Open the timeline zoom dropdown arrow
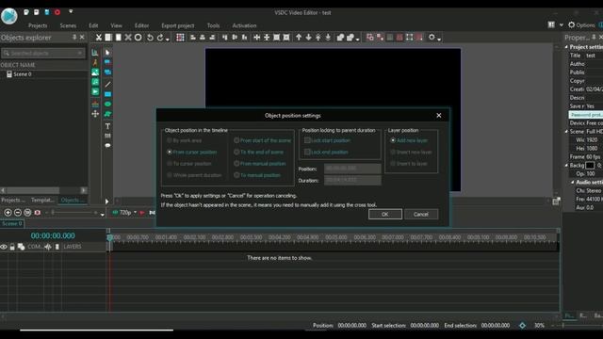The image size is (603, 339). coord(103,215)
